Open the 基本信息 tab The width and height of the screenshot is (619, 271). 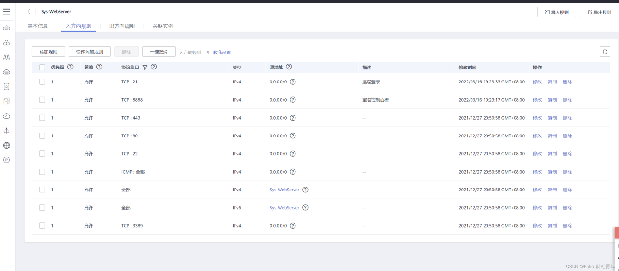click(x=38, y=26)
